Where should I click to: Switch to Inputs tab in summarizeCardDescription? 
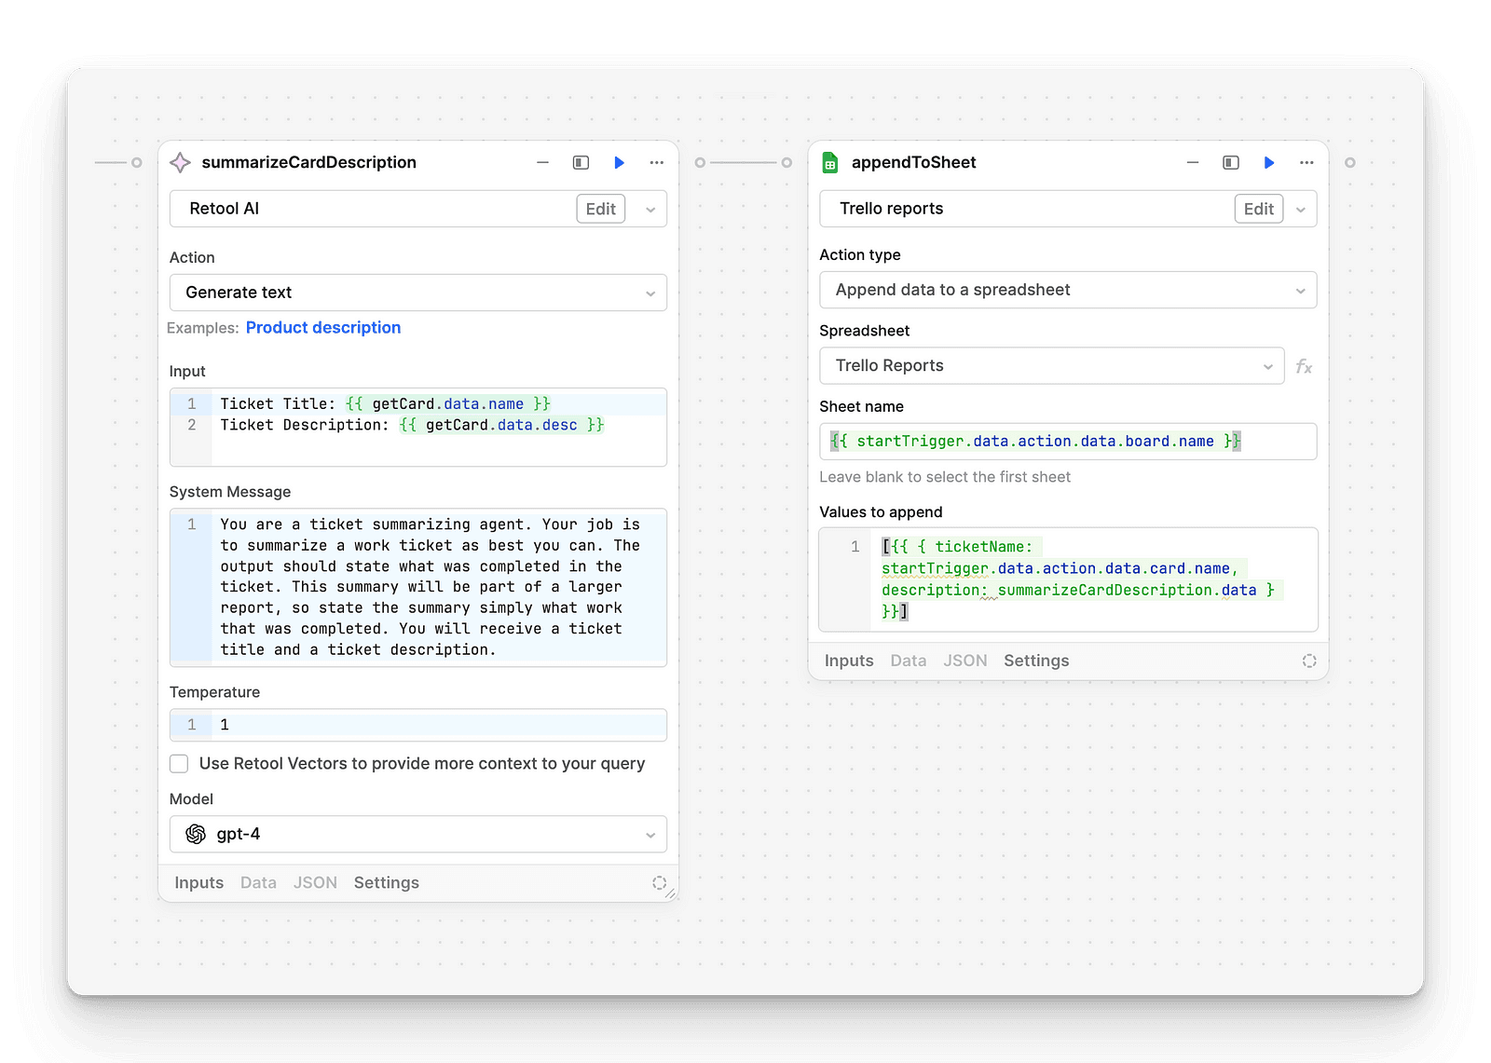199,883
